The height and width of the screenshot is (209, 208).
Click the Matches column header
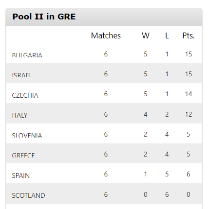coord(106,35)
